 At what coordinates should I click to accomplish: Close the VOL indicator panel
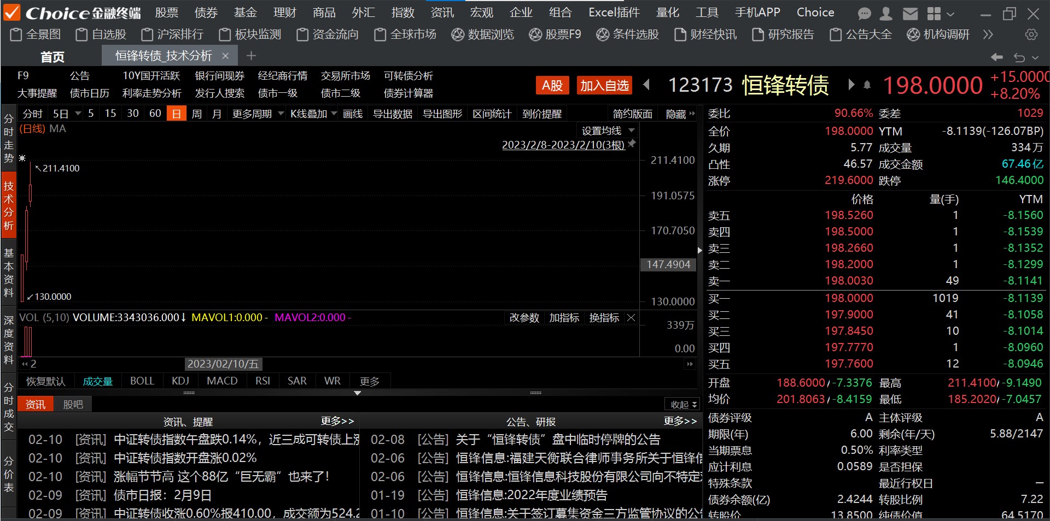coord(631,318)
